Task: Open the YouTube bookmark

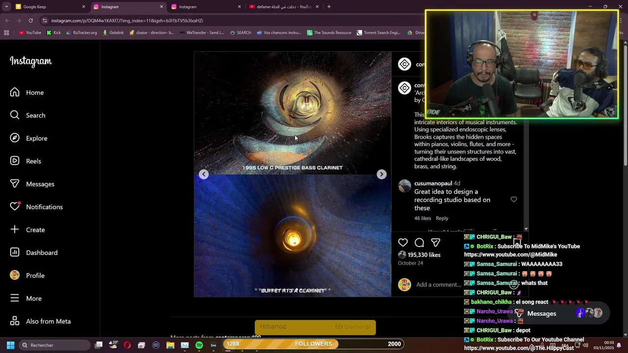Action: [x=30, y=33]
